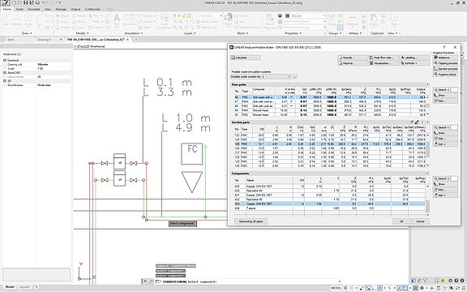This screenshot has height=292, width=467.
Task: Select the Move tool in Modify panel
Action: [x=62, y=15]
